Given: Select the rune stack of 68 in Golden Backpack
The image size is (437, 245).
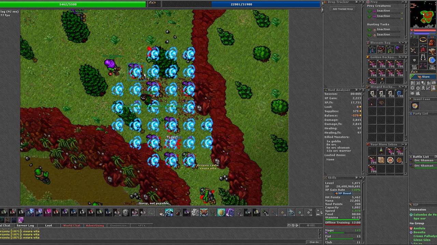Looking at the screenshot, I should [372, 64].
